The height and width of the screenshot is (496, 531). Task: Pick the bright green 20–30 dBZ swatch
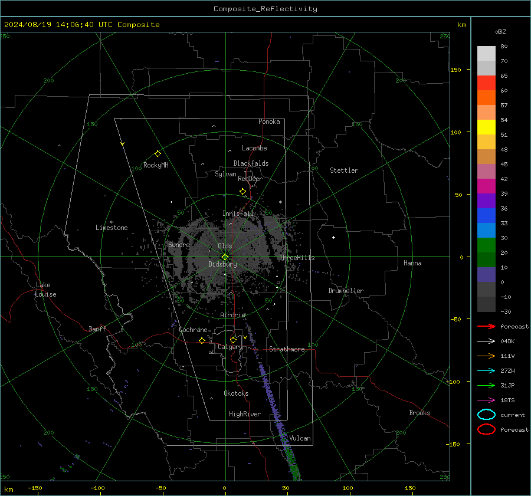pos(486,245)
